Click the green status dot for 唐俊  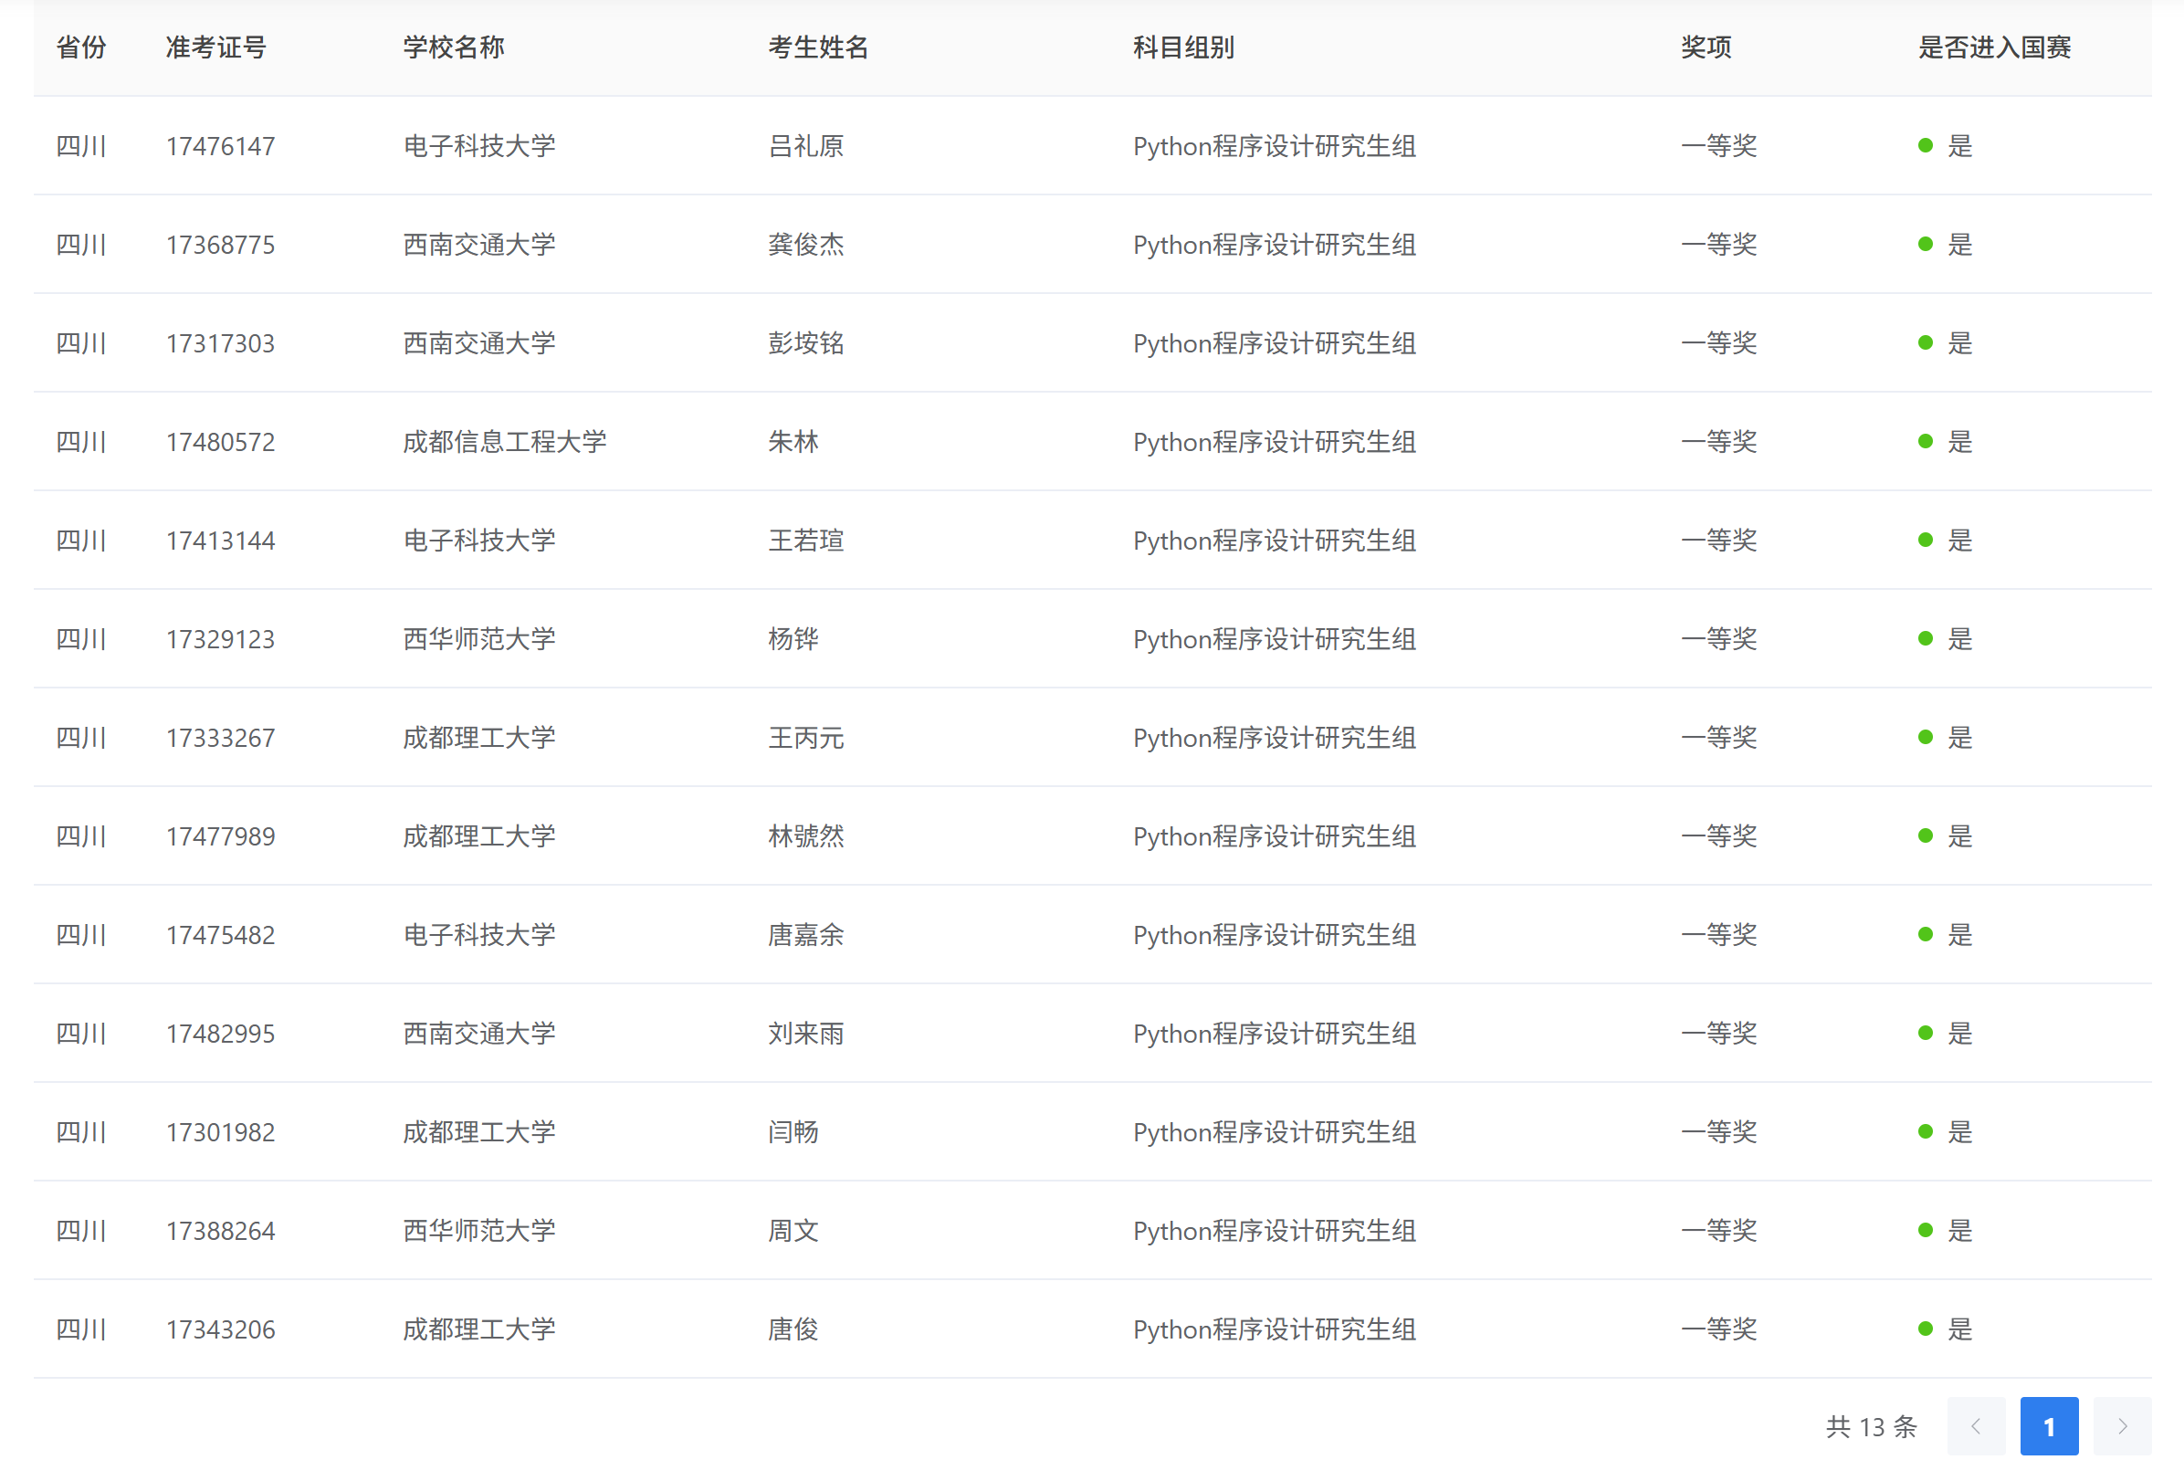(x=1926, y=1329)
